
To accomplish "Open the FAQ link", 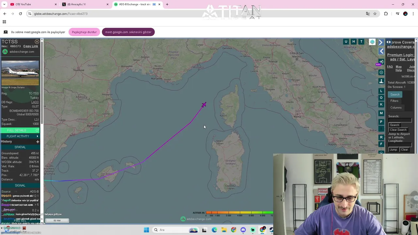I will pyautogui.click(x=390, y=67).
